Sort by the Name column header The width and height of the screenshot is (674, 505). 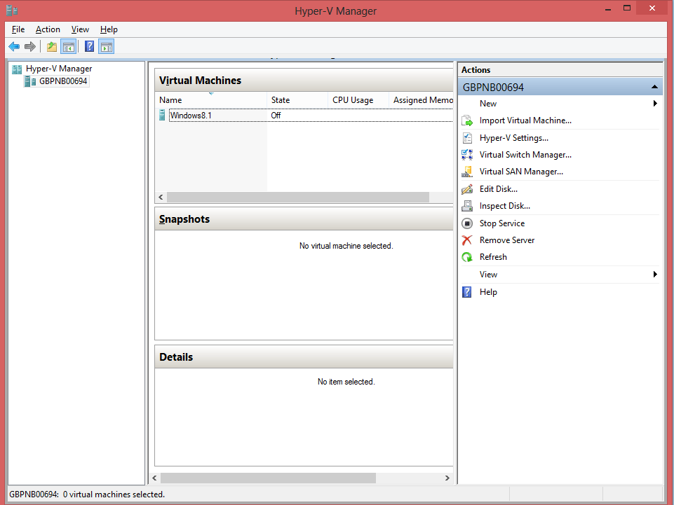tap(210, 100)
